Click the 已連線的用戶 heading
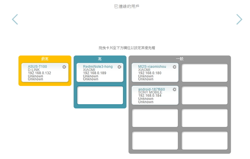This screenshot has height=159, width=250. (127, 6)
